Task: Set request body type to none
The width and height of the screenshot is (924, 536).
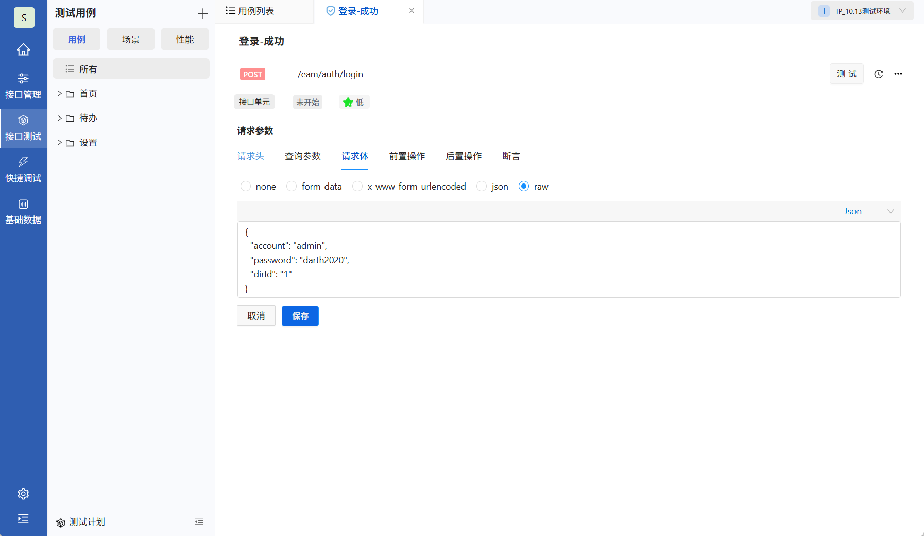Action: coord(246,186)
